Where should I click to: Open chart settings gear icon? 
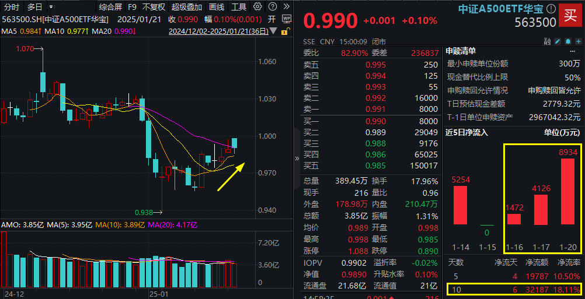pyautogui.click(x=256, y=7)
